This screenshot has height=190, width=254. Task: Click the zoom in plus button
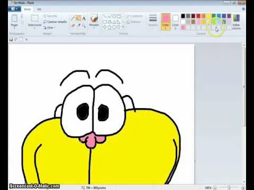pos(243,188)
